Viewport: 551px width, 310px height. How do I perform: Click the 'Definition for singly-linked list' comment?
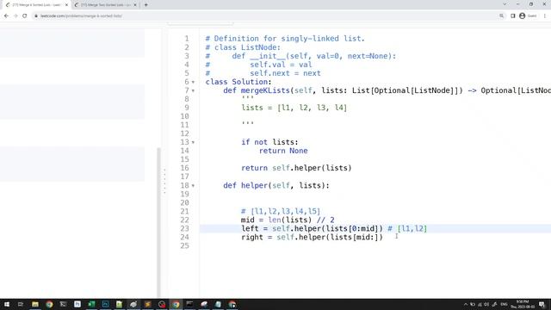(x=285, y=39)
